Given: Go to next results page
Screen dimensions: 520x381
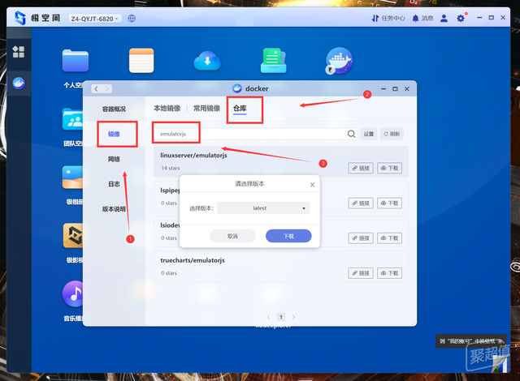Looking at the screenshot, I should (x=293, y=317).
